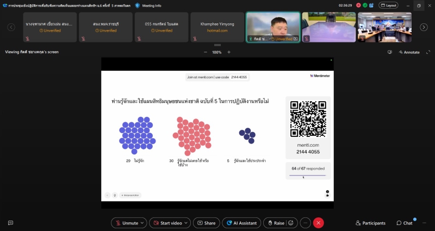The height and width of the screenshot is (231, 435).
Task: Expand video options arrow beside Start video
Action: tap(187, 223)
